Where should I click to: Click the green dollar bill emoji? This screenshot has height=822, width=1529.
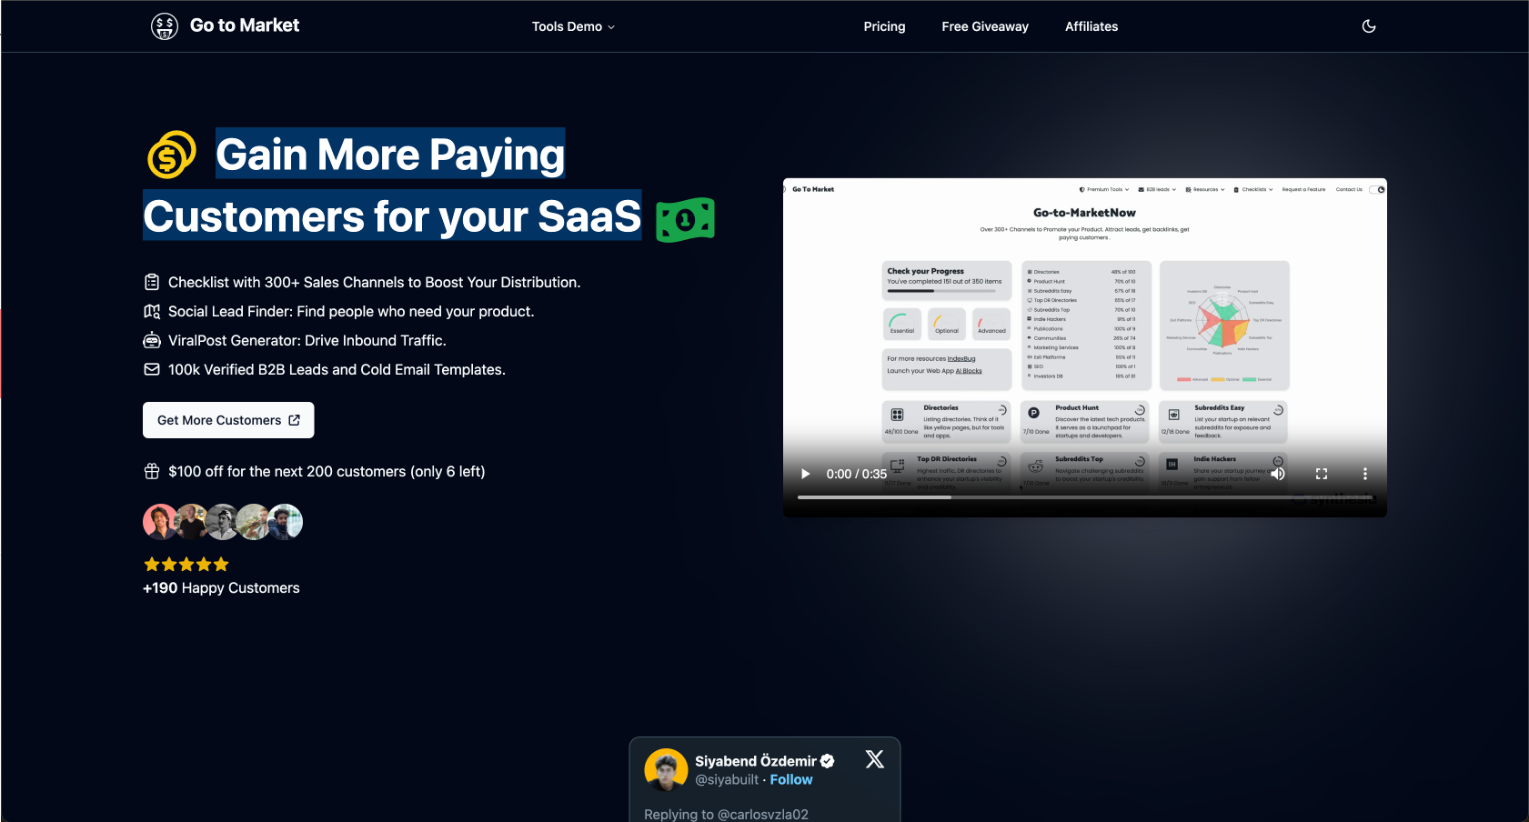(x=685, y=219)
